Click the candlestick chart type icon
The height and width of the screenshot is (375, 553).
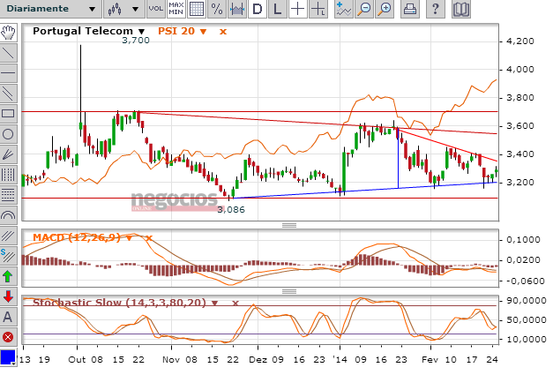tap(115, 9)
